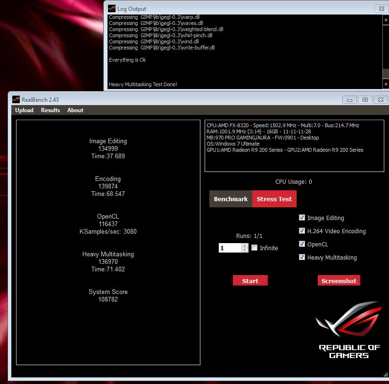Click the warp.dll log line
Image resolution: width=389 pixels, height=384 pixels.
point(154,17)
